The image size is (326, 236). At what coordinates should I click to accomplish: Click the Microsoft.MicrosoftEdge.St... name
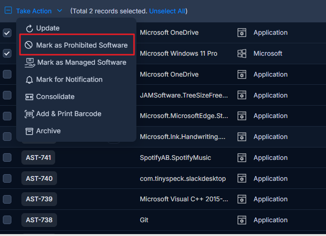click(x=184, y=116)
